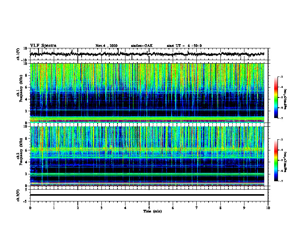The height and width of the screenshot is (233, 302).
Task: Click the '-7' tick on ch.2 colorbar
Action: (x=281, y=181)
